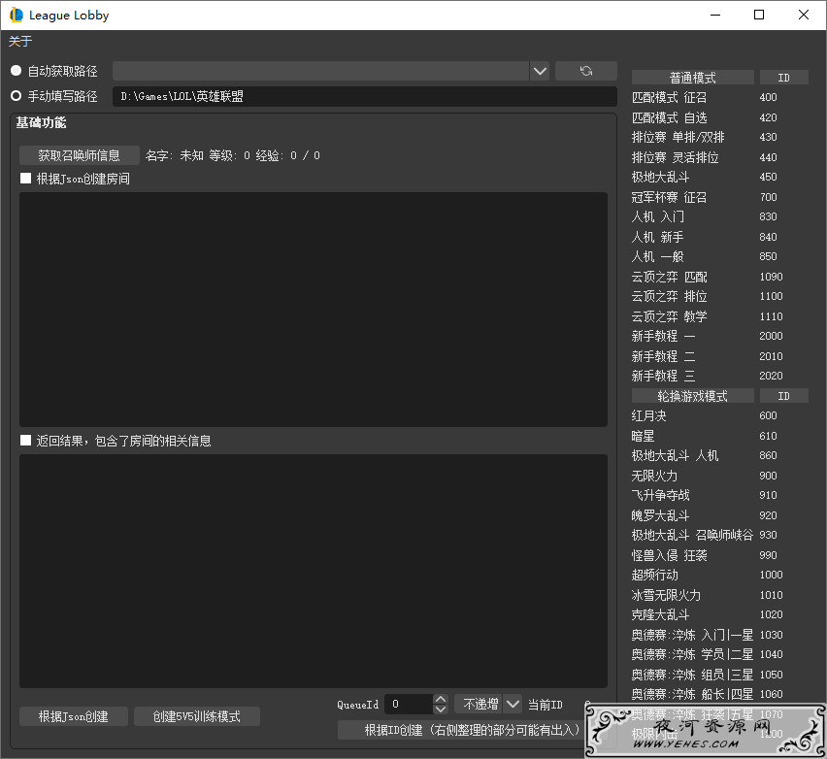
Task: Click the ID value 2000
Action: pyautogui.click(x=771, y=336)
